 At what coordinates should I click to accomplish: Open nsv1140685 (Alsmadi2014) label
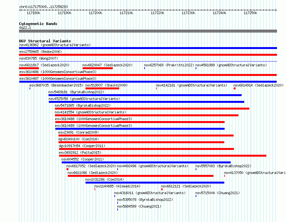[117, 186]
